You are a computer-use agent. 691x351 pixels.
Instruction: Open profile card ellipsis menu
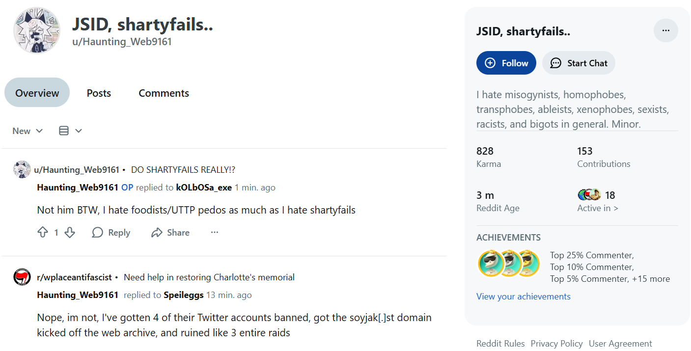[x=665, y=31]
